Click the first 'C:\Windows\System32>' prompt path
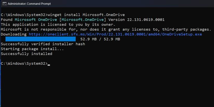The image size is (214, 107). [24, 15]
